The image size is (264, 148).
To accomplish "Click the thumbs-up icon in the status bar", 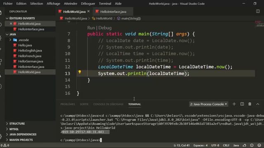I will coord(245,145).
